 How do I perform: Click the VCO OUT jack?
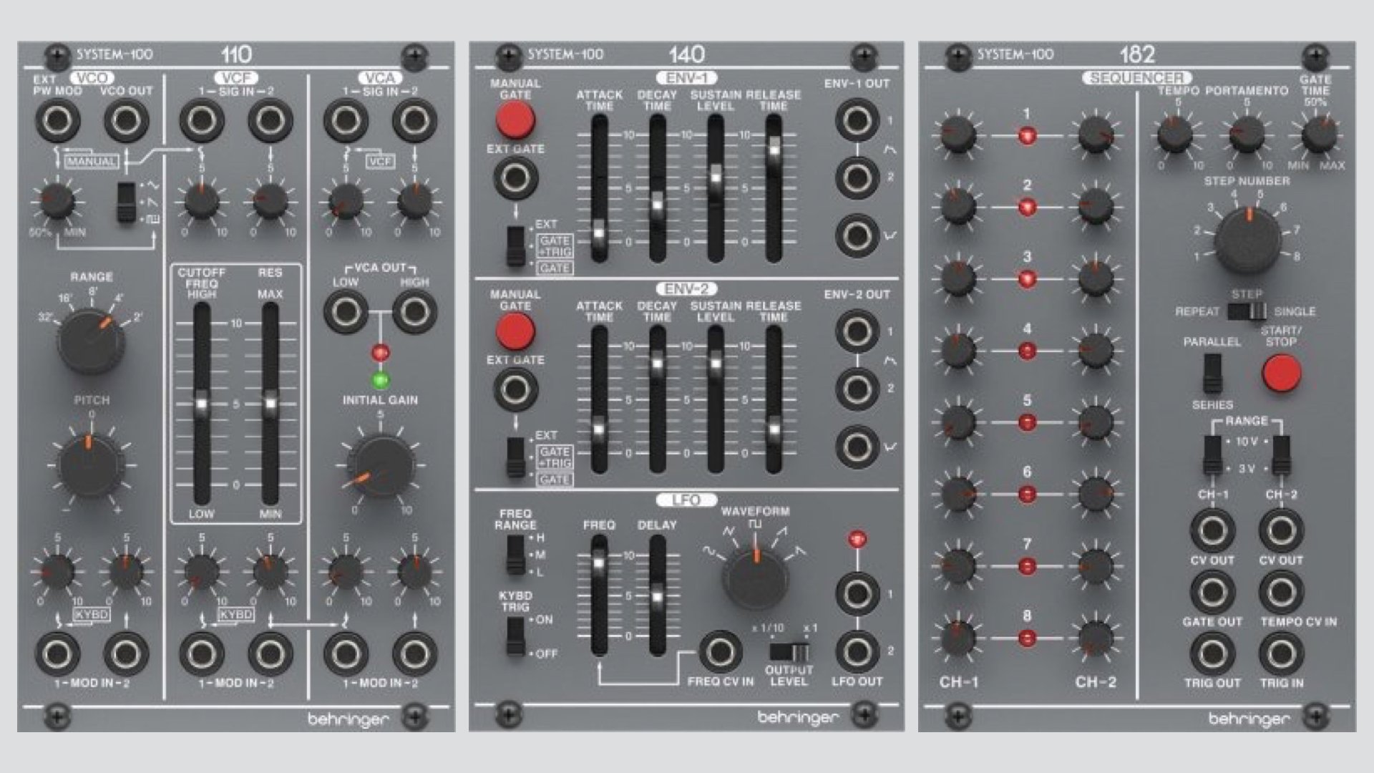coord(126,120)
